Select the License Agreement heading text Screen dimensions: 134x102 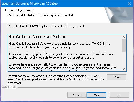pos(19,10)
